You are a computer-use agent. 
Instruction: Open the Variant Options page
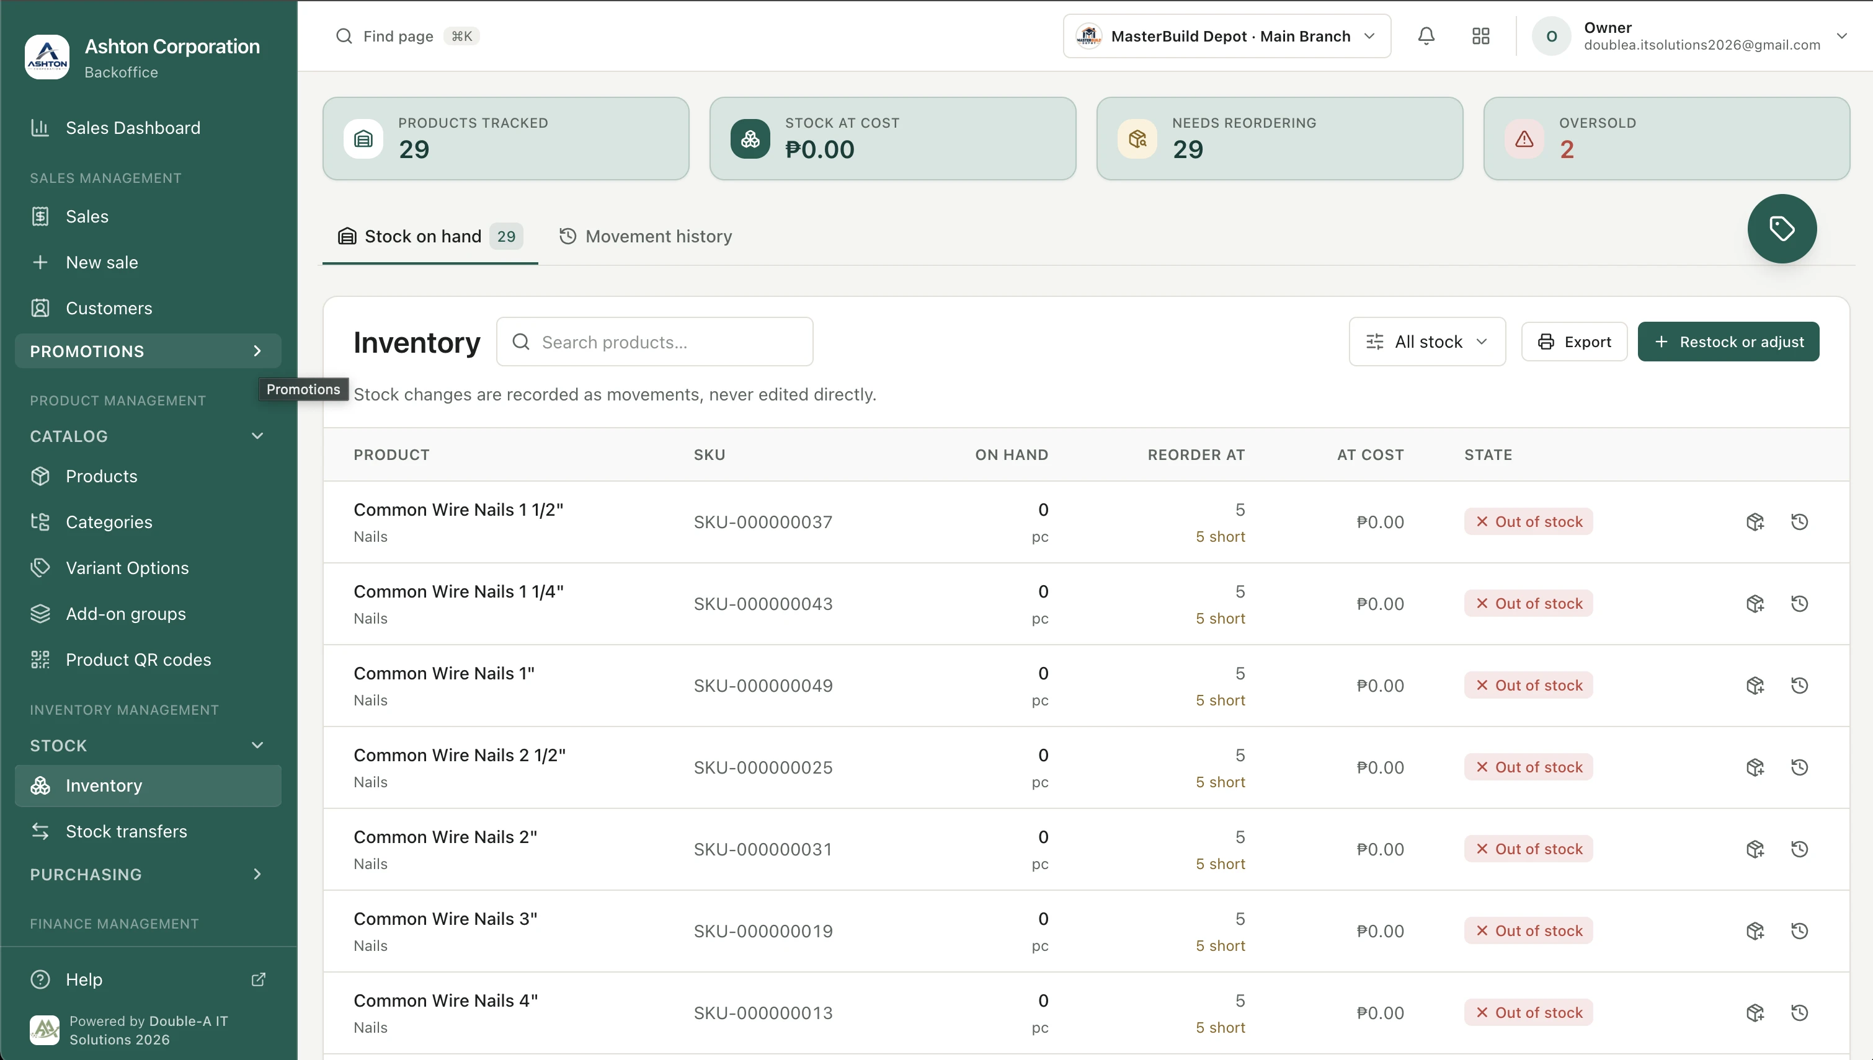click(x=148, y=568)
